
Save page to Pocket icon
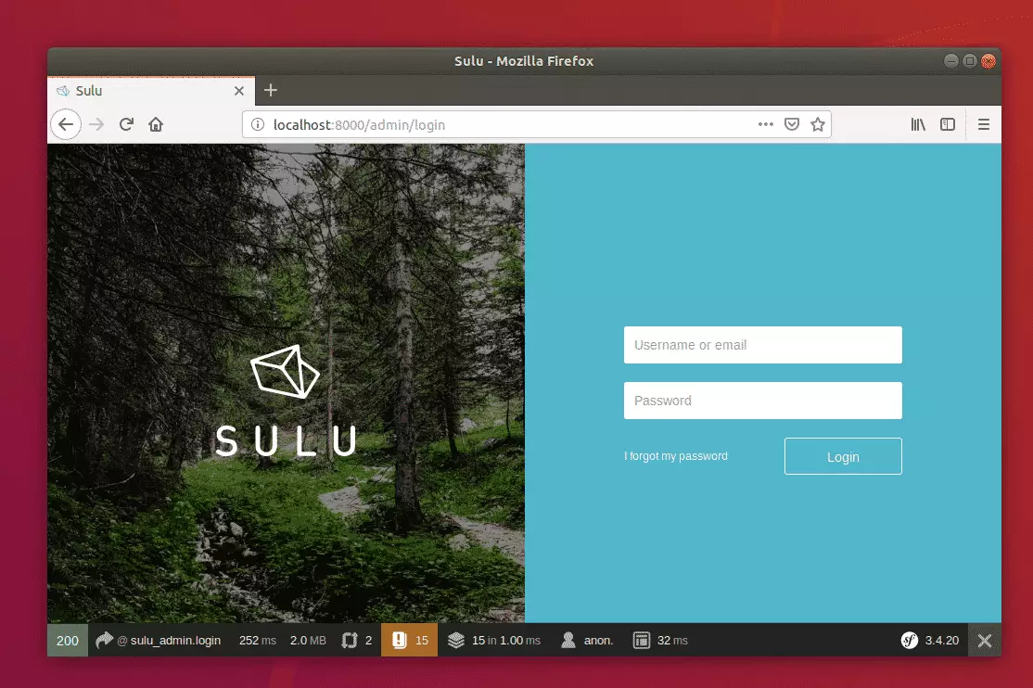point(792,124)
